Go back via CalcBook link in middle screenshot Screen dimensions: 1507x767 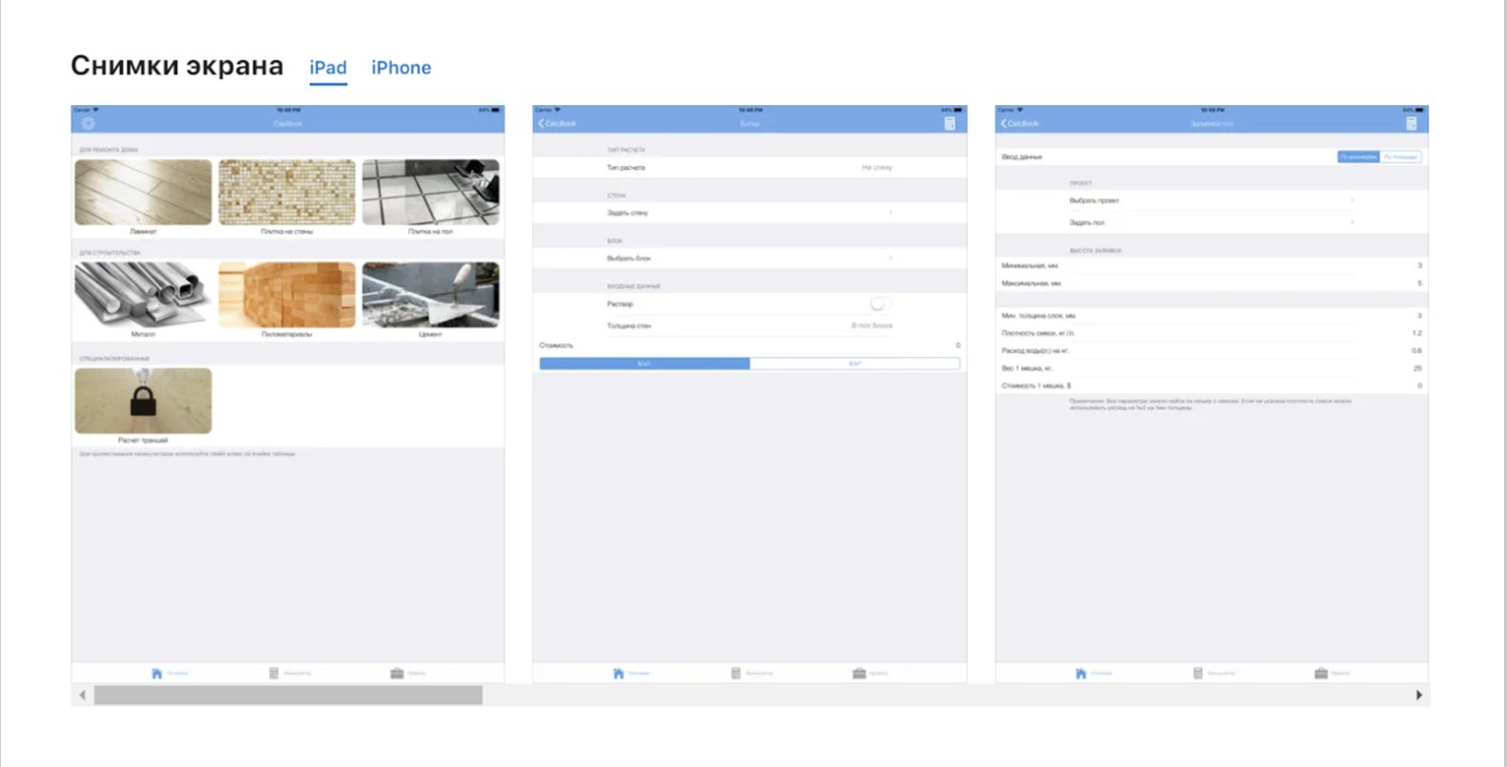tap(557, 124)
